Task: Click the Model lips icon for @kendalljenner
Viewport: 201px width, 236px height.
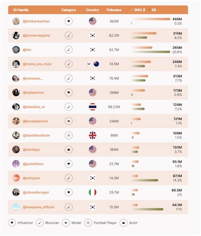Action: tap(69, 121)
